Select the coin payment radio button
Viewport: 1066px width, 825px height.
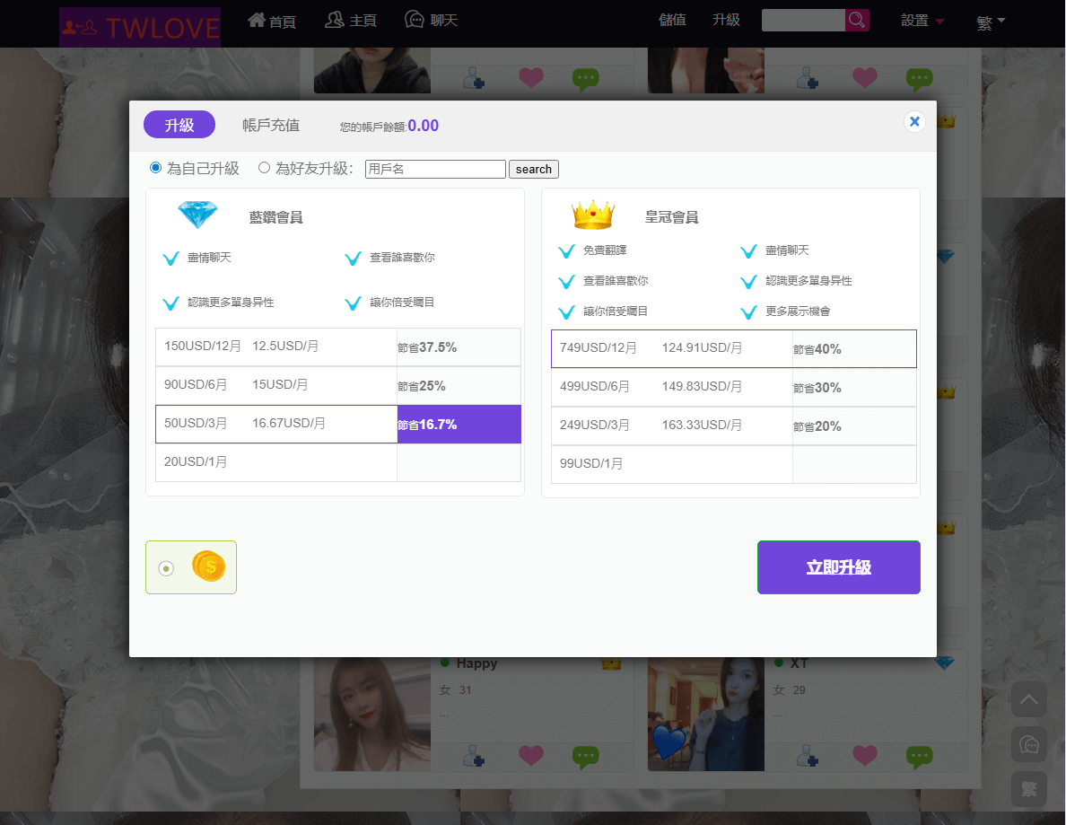pos(166,568)
